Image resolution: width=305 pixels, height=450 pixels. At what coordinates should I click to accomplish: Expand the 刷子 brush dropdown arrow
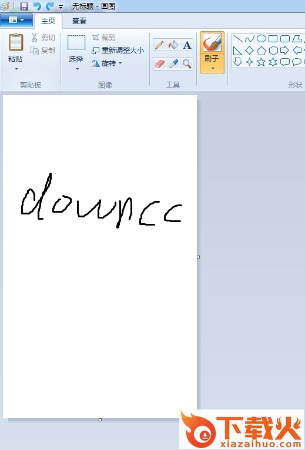click(212, 68)
